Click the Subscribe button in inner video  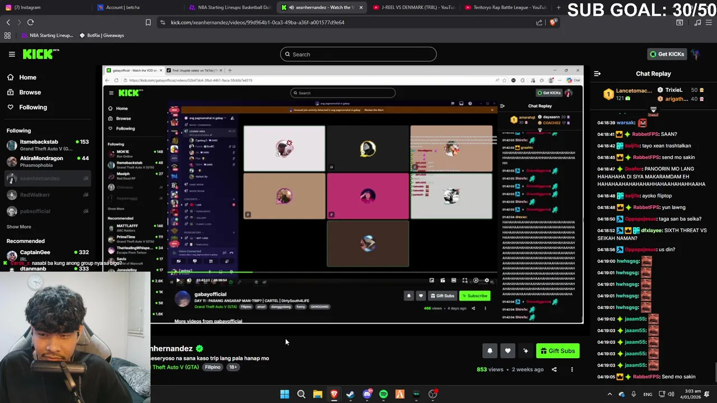click(x=474, y=296)
